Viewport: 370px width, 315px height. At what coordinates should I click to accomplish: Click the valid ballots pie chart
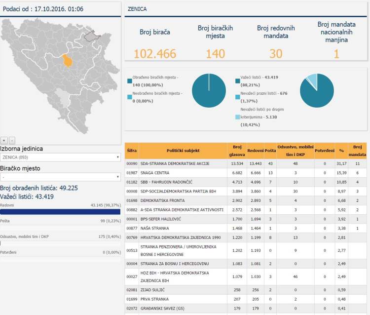tap(317, 91)
